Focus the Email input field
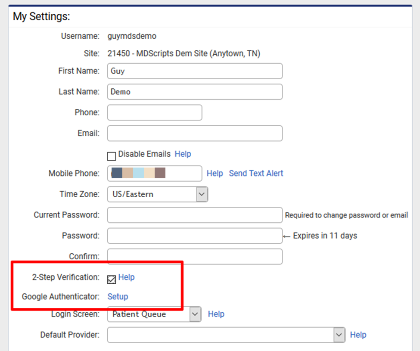 [x=194, y=133]
